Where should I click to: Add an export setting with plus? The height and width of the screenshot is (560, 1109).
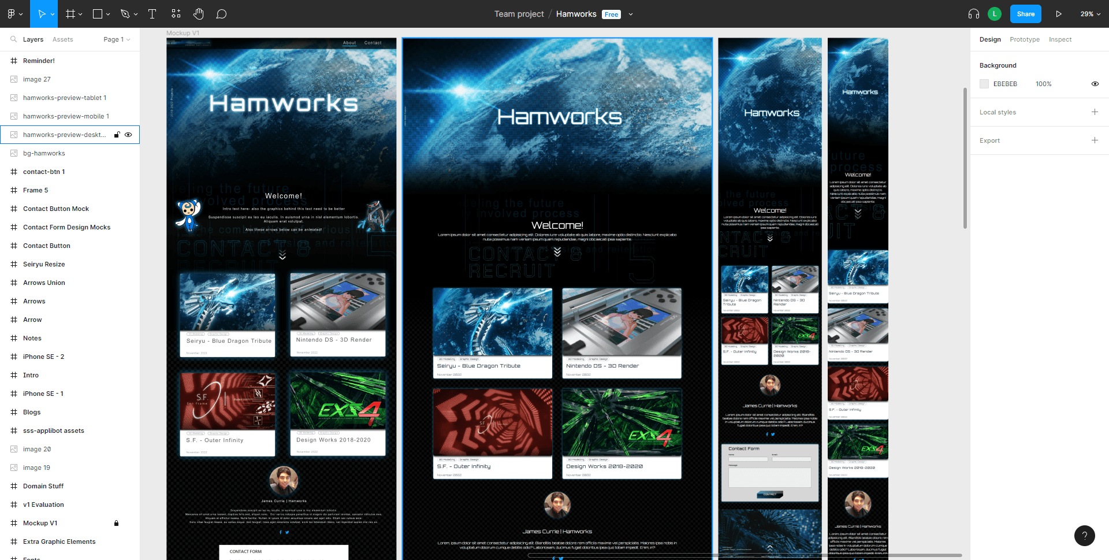(x=1095, y=140)
